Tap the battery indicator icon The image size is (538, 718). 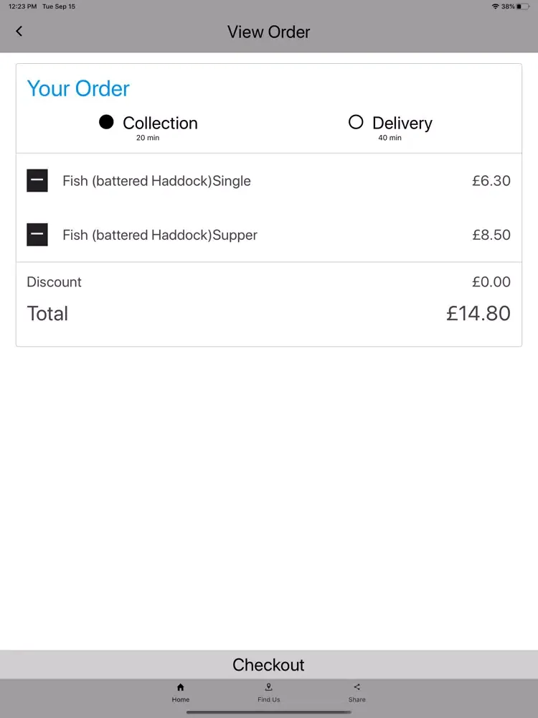point(523,6)
